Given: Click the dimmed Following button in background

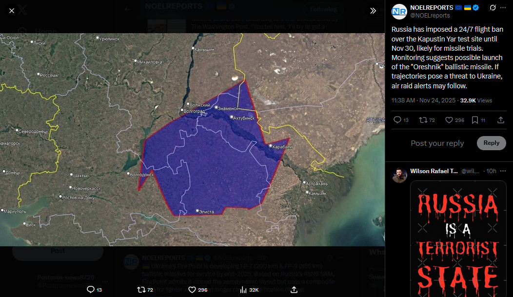Looking at the screenshot, I should pos(323,9).
